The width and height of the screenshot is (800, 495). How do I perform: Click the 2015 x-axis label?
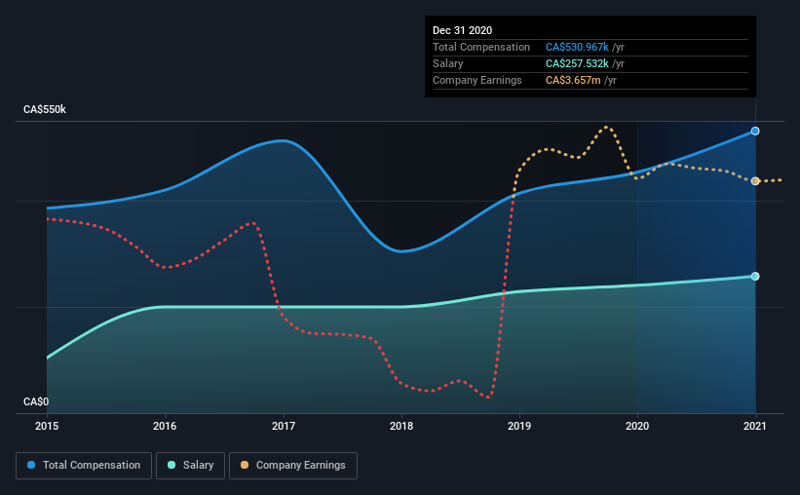click(x=47, y=426)
